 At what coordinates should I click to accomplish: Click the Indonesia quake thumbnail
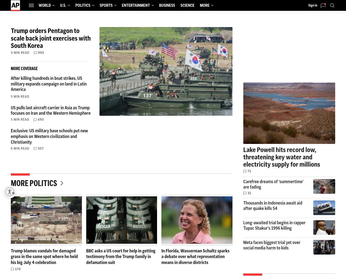point(324,208)
